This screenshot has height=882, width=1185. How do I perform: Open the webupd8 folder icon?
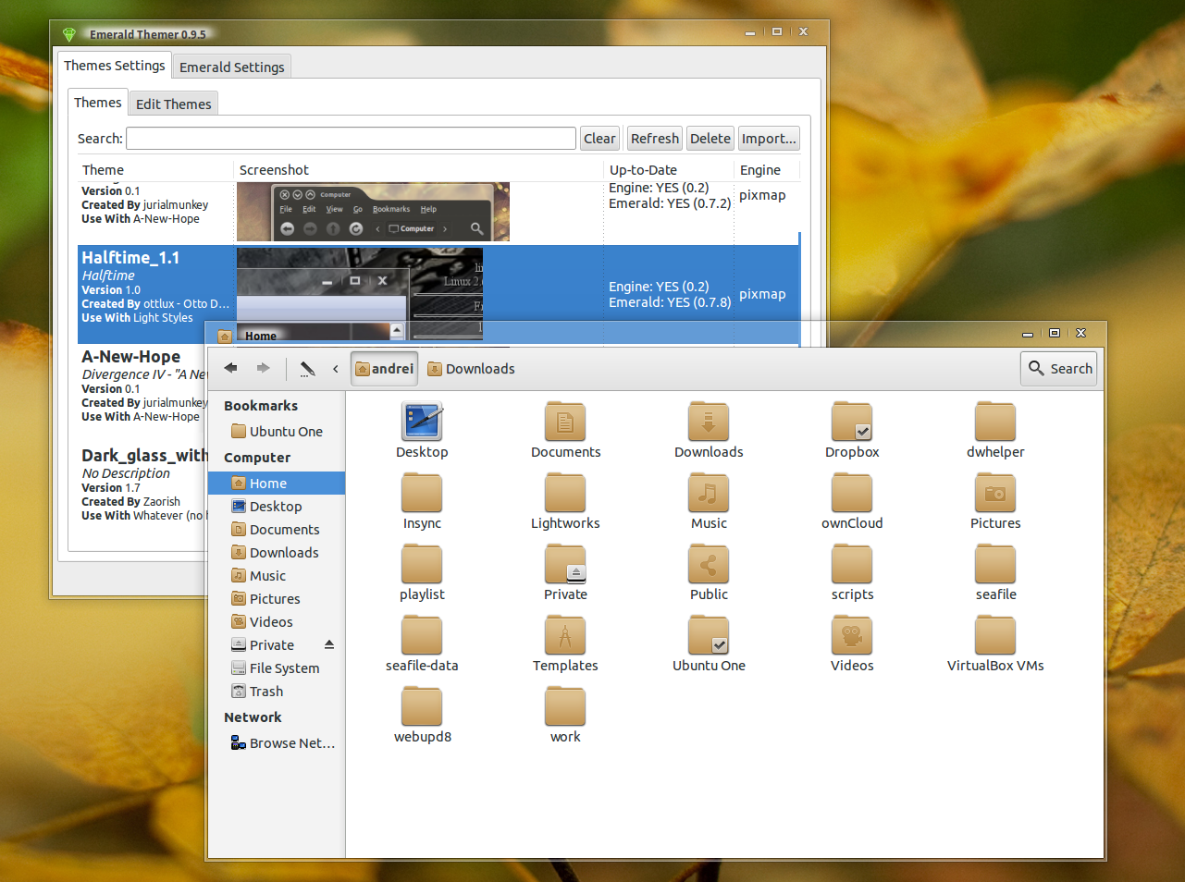point(422,706)
